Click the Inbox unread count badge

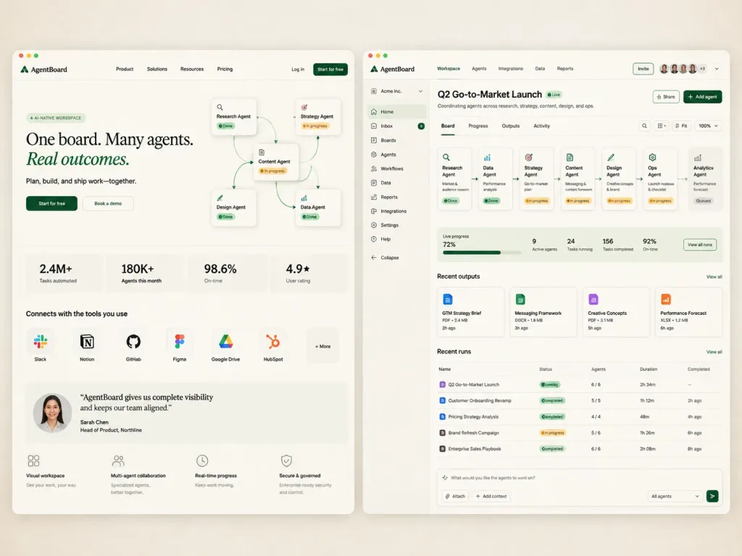421,126
